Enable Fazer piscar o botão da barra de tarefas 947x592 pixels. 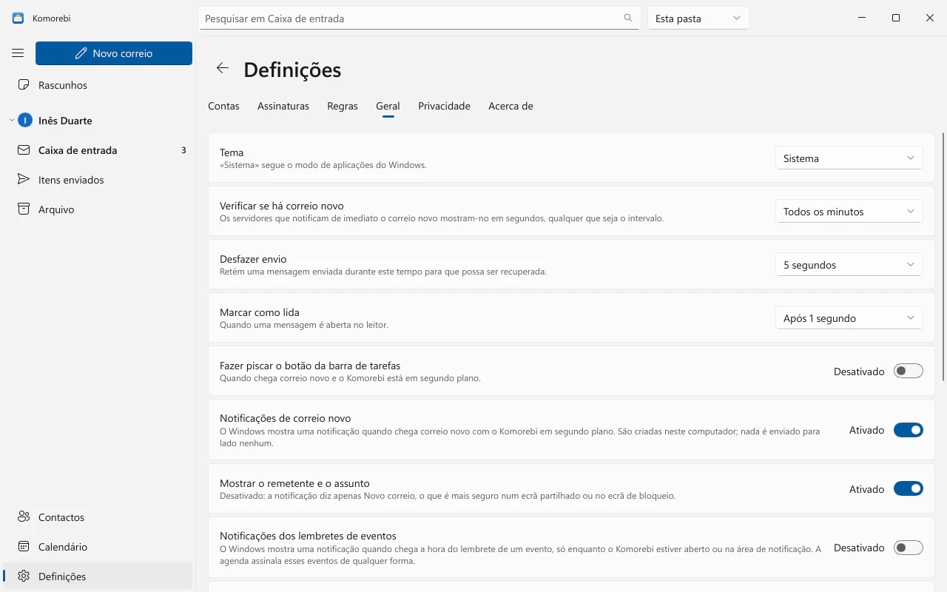coord(909,371)
